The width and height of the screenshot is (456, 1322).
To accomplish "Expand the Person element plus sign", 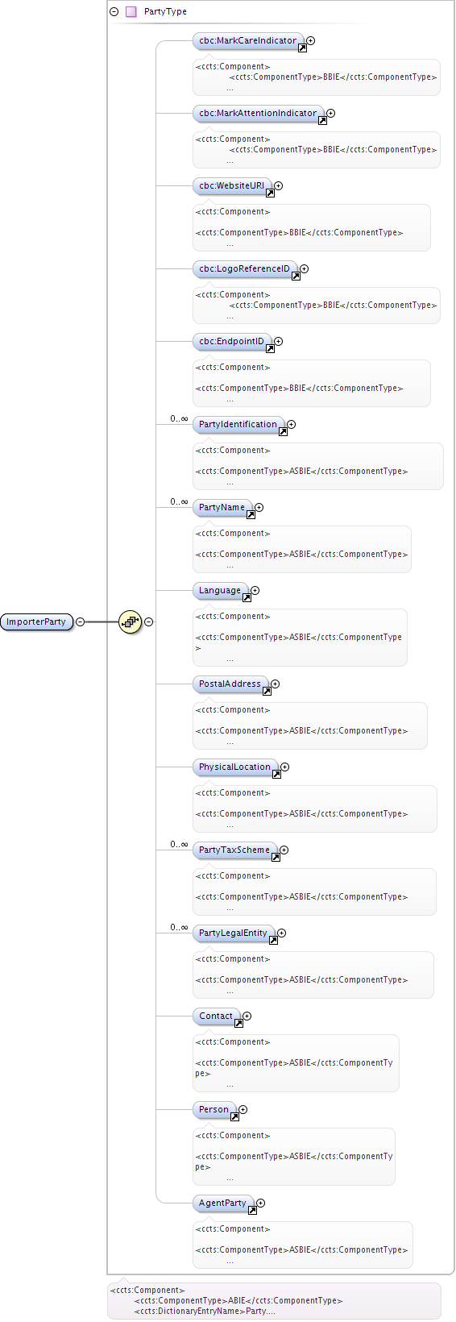I will [243, 1109].
